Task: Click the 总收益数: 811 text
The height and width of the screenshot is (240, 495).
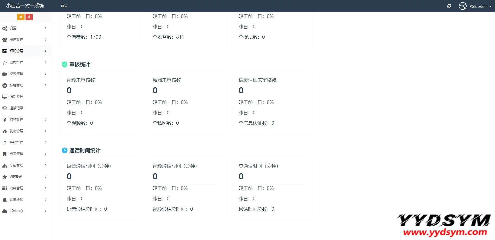Action: [168, 37]
